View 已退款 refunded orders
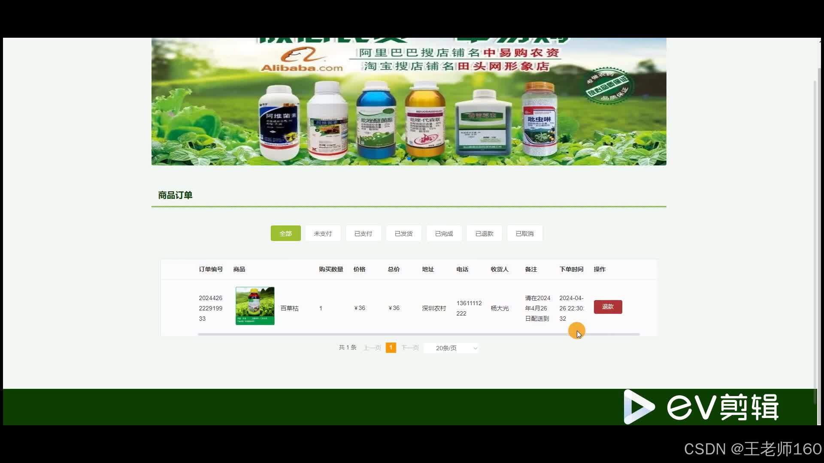This screenshot has width=824, height=463. pos(484,234)
